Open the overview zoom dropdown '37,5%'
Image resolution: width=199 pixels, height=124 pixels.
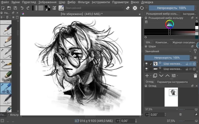(x=161, y=109)
